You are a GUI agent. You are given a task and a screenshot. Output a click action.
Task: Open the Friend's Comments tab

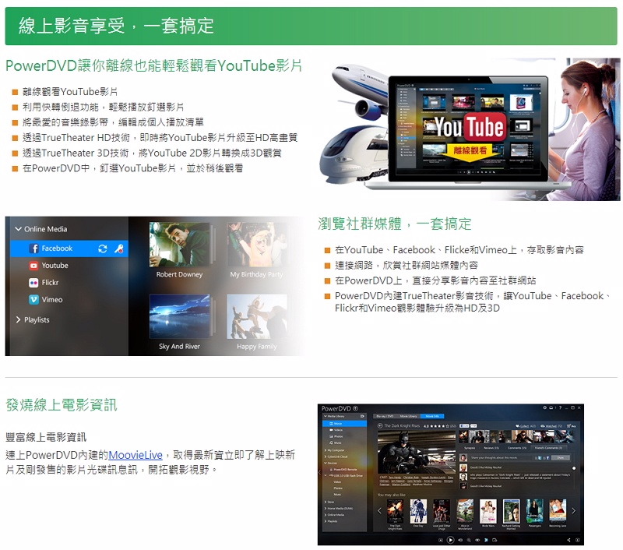click(x=548, y=447)
